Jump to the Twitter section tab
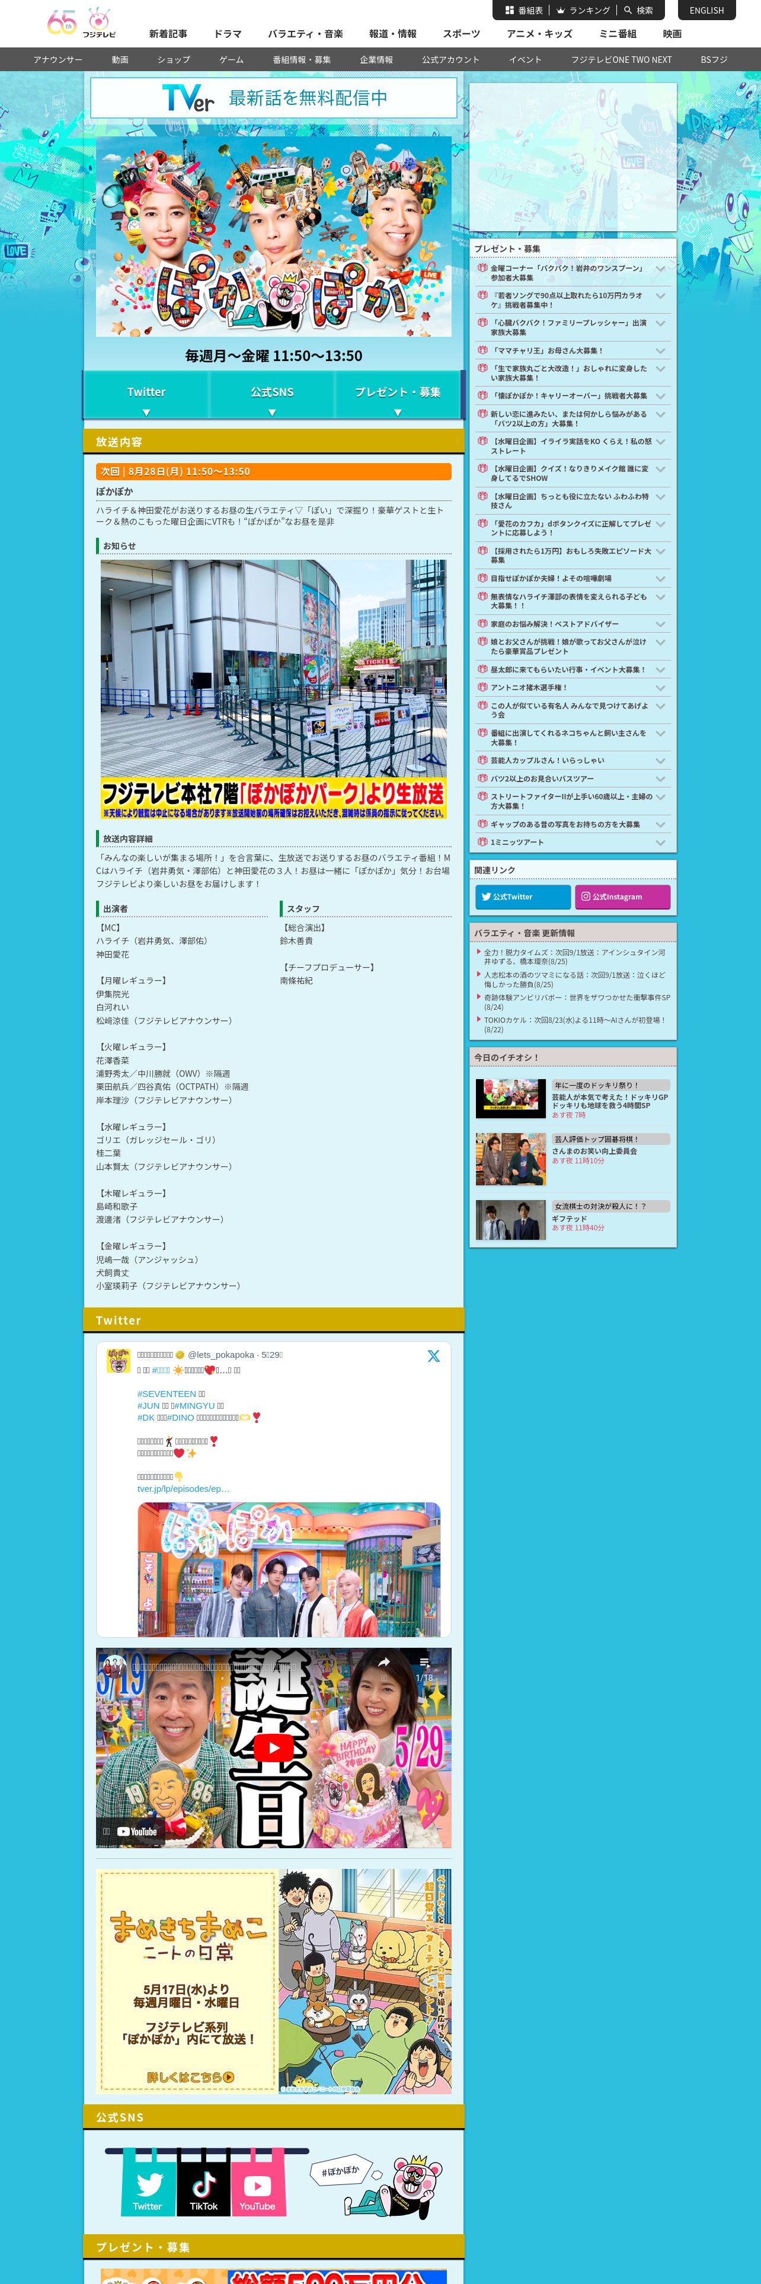Image resolution: width=761 pixels, height=2284 pixels. [x=146, y=394]
